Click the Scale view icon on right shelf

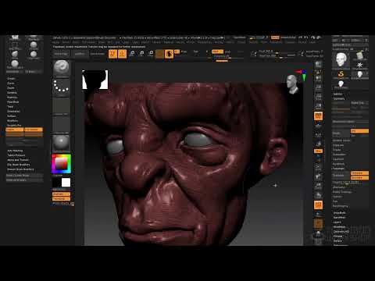click(x=318, y=186)
